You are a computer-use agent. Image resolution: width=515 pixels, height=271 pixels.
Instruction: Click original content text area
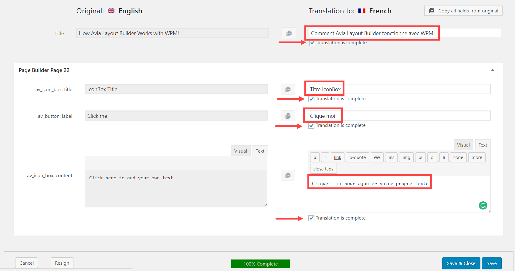176,188
